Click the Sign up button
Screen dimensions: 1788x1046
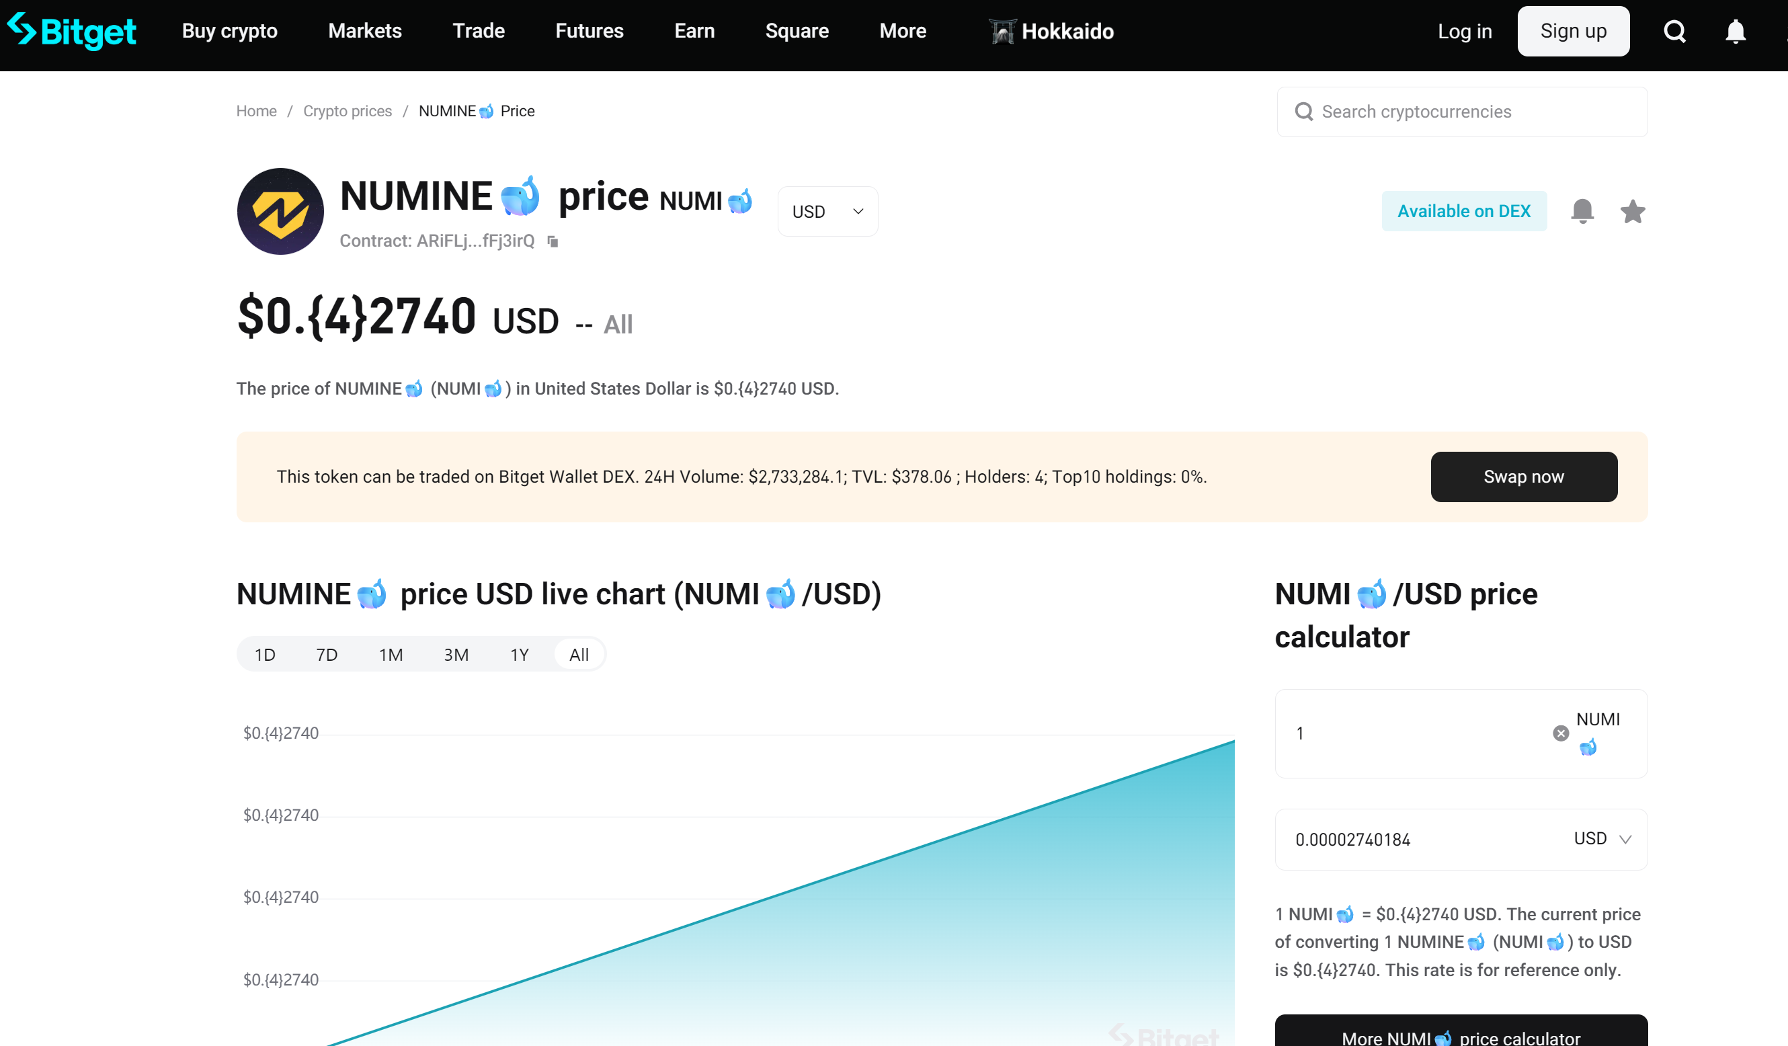pyautogui.click(x=1573, y=31)
